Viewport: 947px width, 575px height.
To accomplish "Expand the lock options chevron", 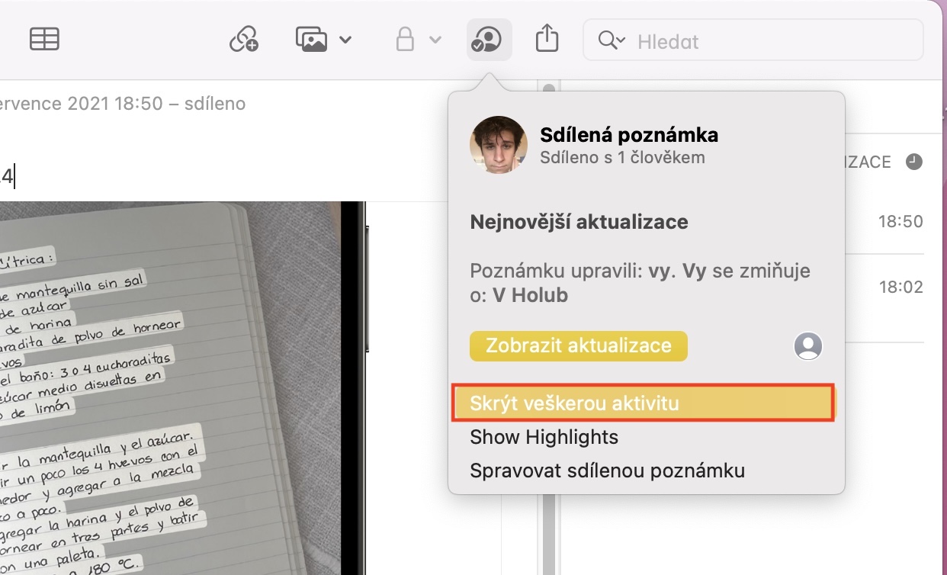I will (435, 40).
